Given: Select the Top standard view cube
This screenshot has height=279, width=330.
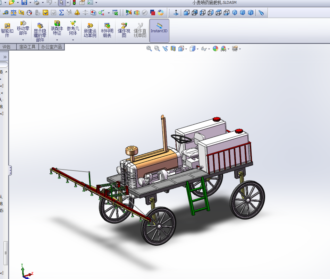Looking at the screenshot, I should click(219, 12).
